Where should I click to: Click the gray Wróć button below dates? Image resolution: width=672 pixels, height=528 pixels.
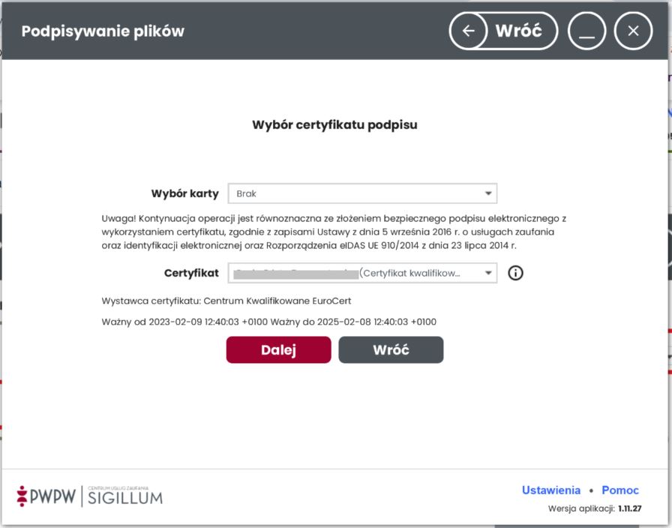tap(391, 349)
